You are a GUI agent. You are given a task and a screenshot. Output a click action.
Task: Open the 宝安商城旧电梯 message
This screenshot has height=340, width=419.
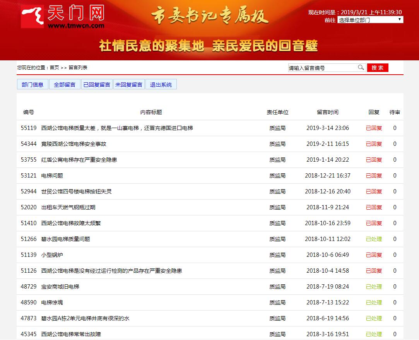[x=60, y=287]
